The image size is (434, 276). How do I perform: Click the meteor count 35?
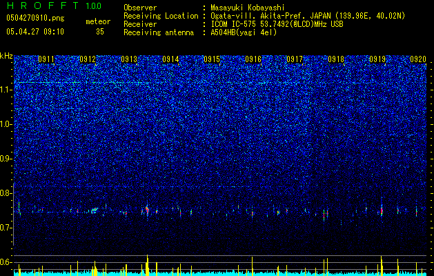(x=100, y=32)
